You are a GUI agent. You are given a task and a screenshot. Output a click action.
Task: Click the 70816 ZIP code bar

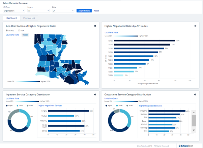pos(132,60)
